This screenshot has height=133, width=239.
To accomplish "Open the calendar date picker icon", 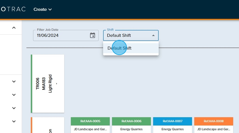I will click(x=93, y=35).
